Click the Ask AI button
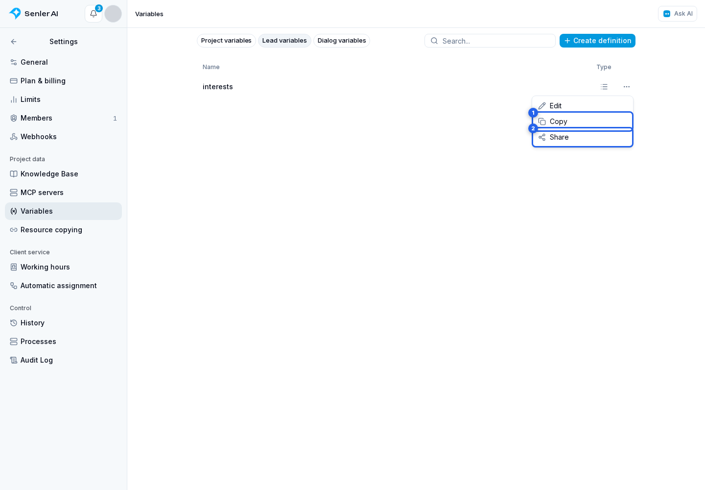This screenshot has width=705, height=490. [678, 14]
